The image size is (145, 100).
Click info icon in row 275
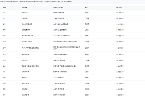(x=123, y=36)
